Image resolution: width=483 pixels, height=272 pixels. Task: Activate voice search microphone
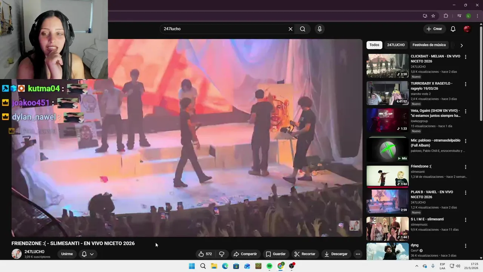click(x=320, y=29)
